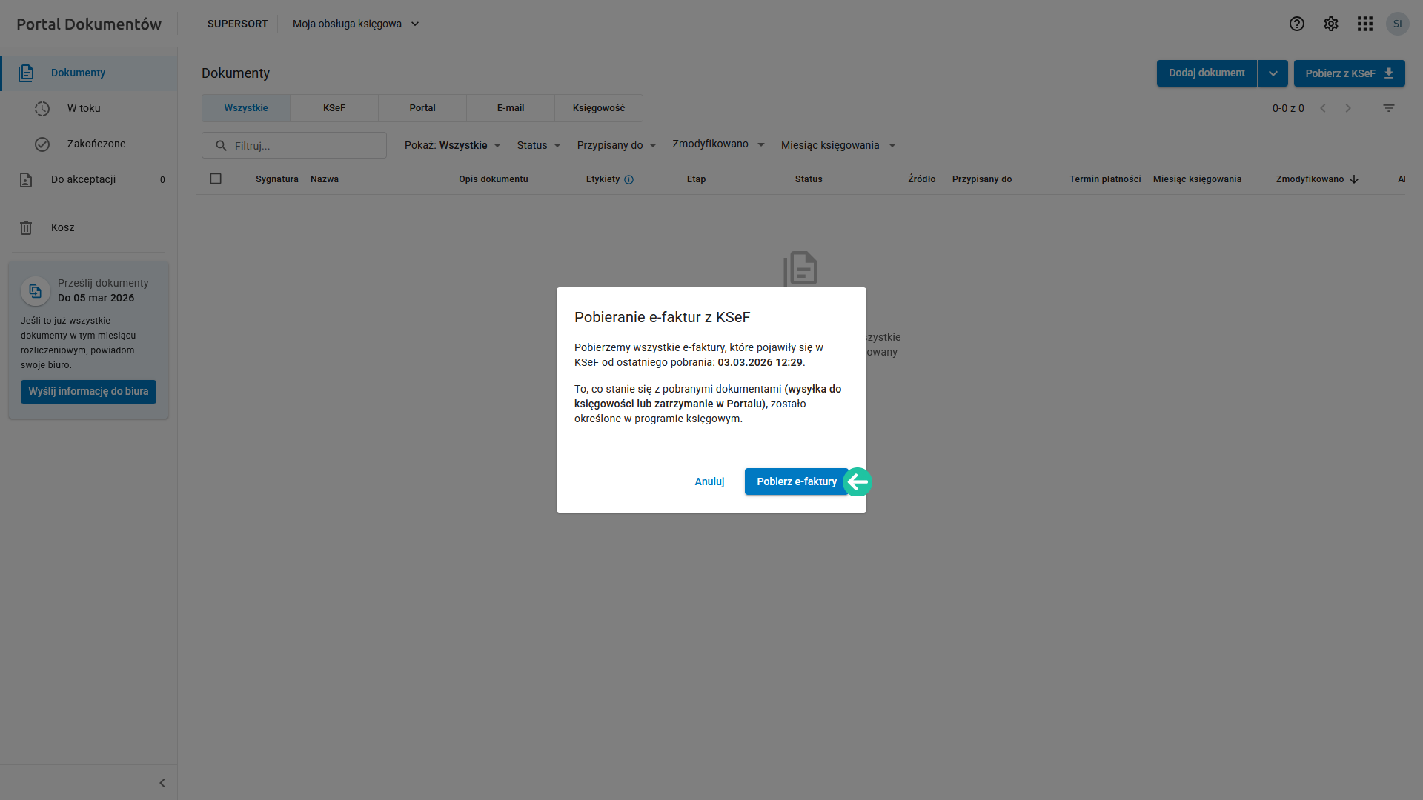Switch to the Księgowość tab
1423x800 pixels.
point(599,108)
